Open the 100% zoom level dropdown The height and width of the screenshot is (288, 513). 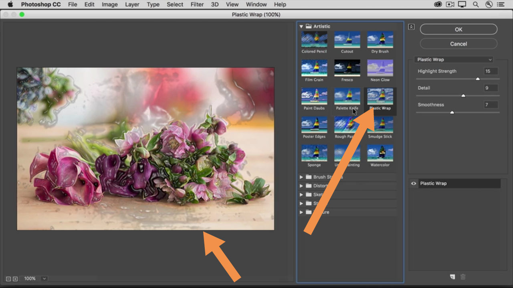44,278
